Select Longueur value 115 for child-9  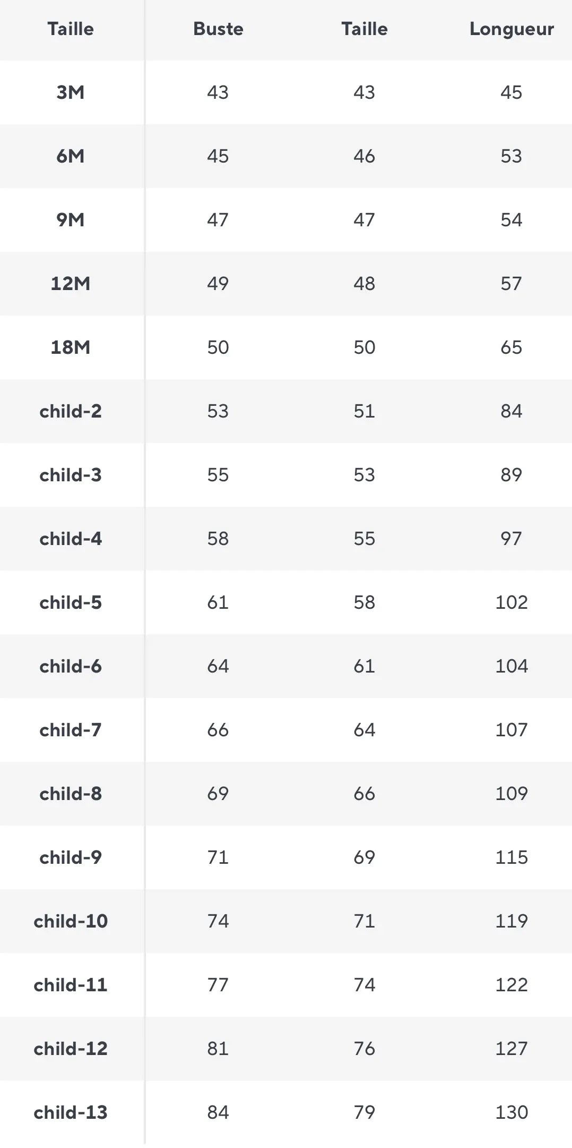point(512,857)
